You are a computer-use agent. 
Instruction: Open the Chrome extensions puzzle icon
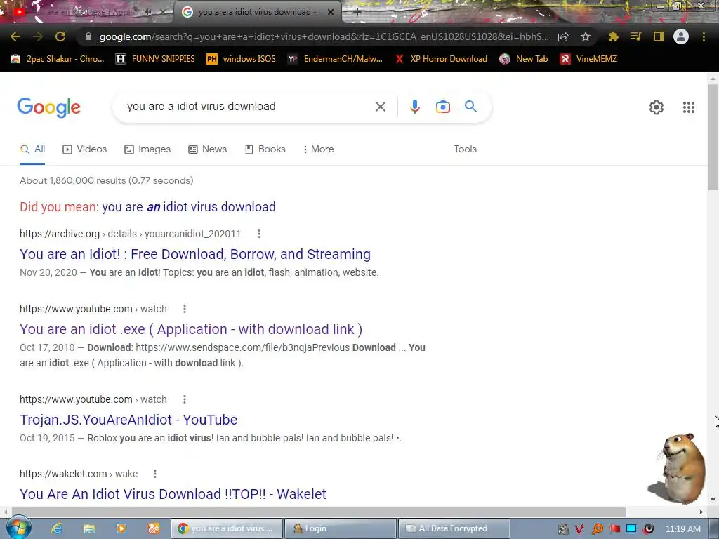pos(613,36)
